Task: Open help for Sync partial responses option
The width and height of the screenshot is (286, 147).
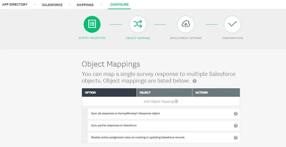Action: coord(236,126)
